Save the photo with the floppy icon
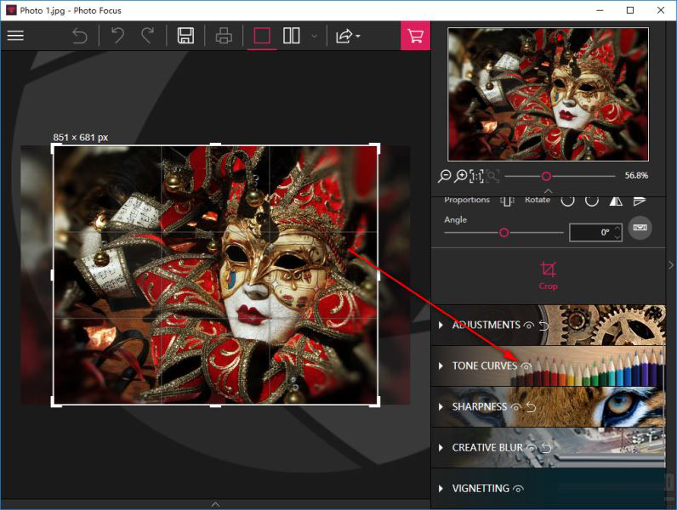This screenshot has width=677, height=510. pyautogui.click(x=185, y=36)
